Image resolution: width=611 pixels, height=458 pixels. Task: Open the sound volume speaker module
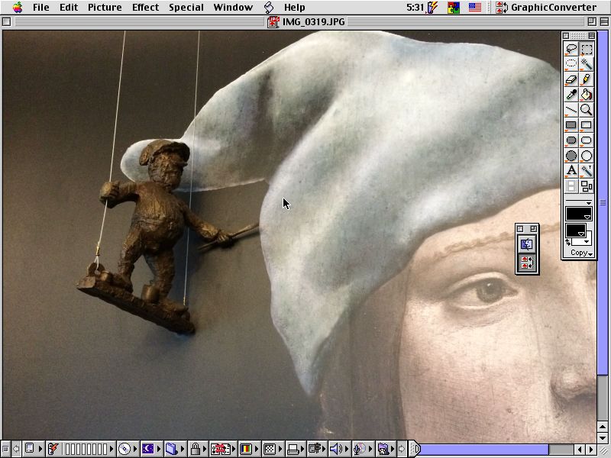pyautogui.click(x=339, y=449)
